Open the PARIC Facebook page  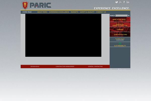[x=124, y=2]
